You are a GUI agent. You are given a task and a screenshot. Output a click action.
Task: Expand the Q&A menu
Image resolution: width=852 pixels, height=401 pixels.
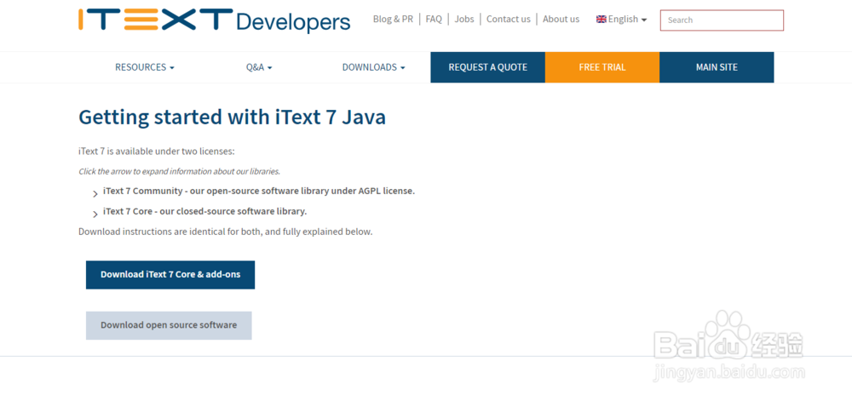click(x=259, y=67)
